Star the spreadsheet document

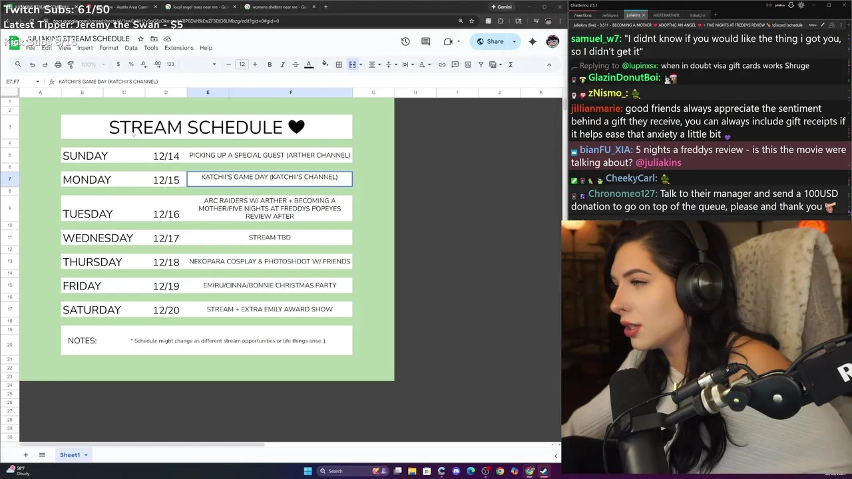coord(140,39)
